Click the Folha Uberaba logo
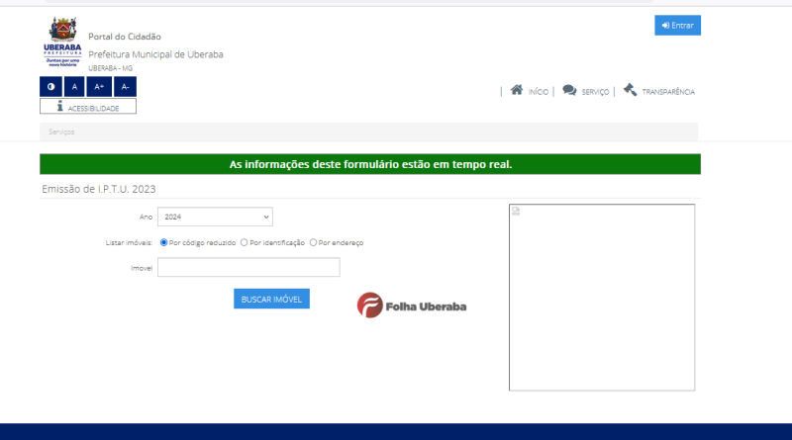Image resolution: width=792 pixels, height=440 pixels. (412, 306)
